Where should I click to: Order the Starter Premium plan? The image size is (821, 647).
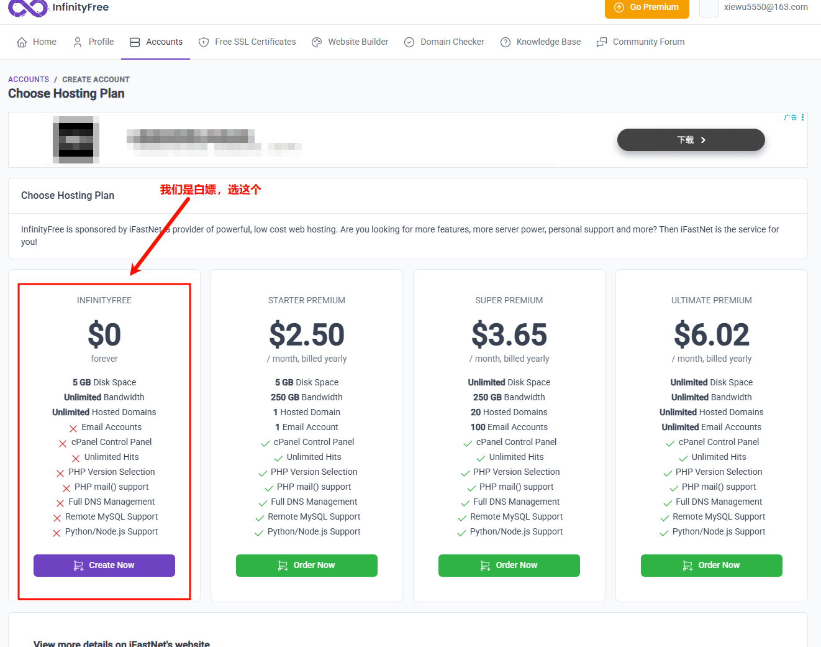coord(307,566)
